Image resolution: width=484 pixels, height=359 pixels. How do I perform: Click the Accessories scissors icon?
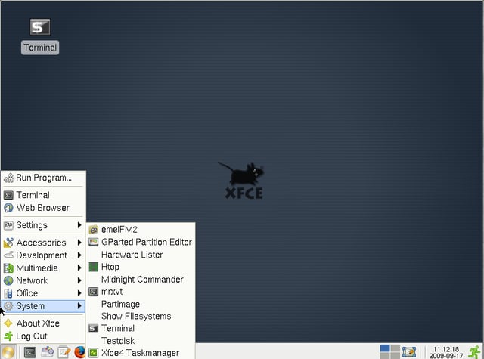click(8, 243)
